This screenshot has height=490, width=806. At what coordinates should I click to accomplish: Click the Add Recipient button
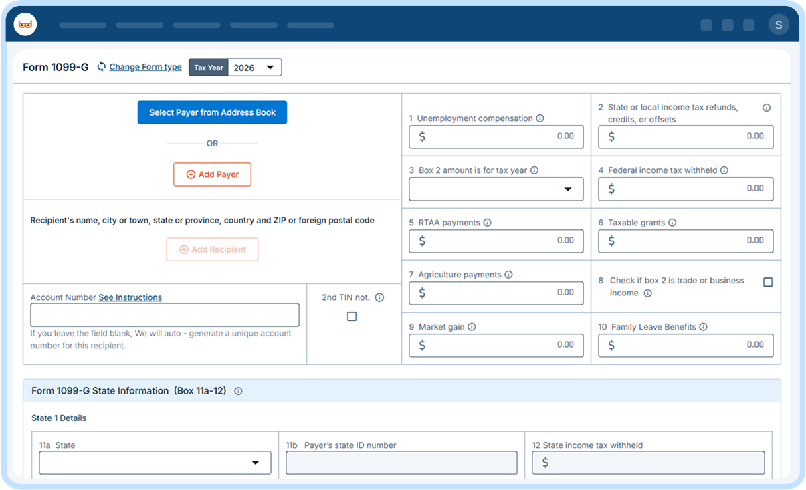[212, 249]
